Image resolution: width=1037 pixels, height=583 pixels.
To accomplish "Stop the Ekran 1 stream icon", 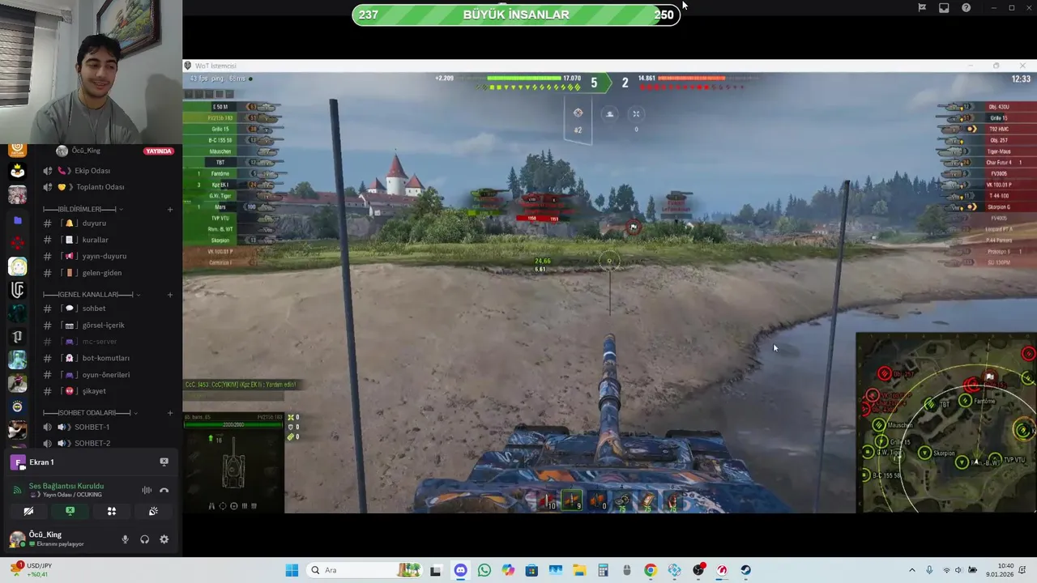I will 164,462.
